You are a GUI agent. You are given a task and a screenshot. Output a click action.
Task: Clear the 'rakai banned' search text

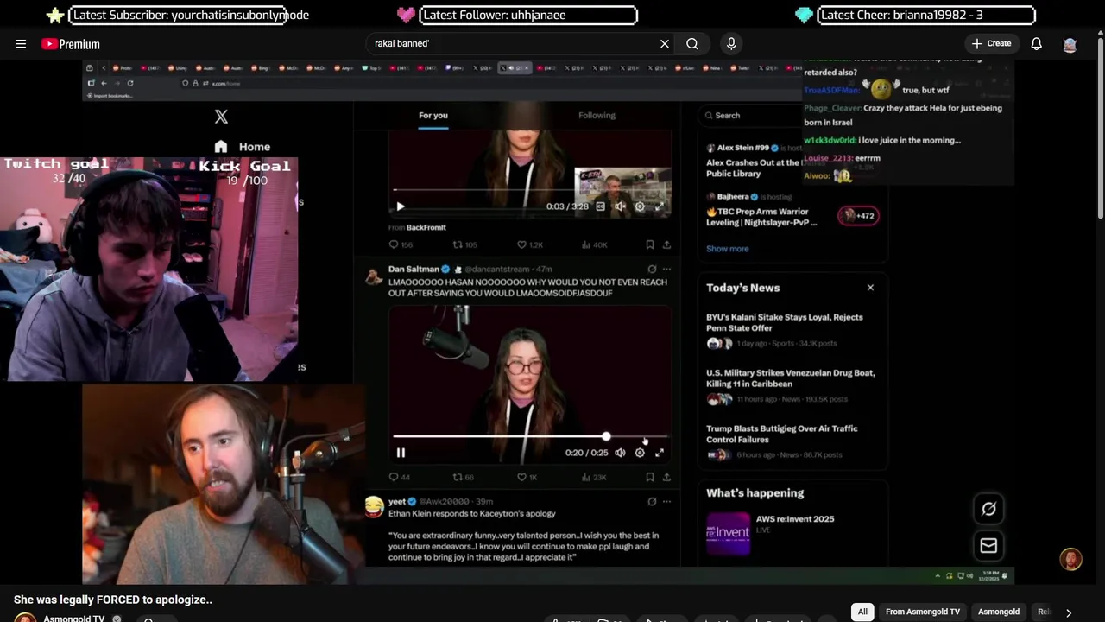[x=665, y=44]
